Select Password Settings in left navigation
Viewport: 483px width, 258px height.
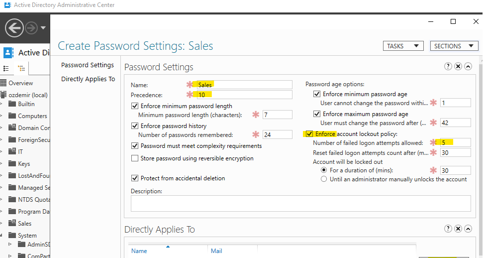[x=88, y=65]
